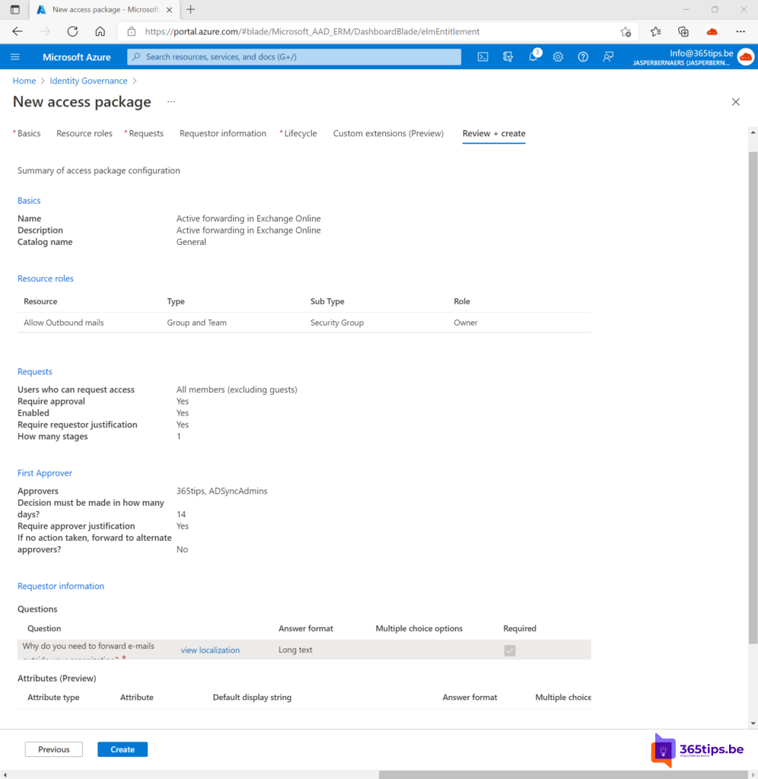Jump to the Requests section link
The height and width of the screenshot is (779, 758).
(35, 371)
